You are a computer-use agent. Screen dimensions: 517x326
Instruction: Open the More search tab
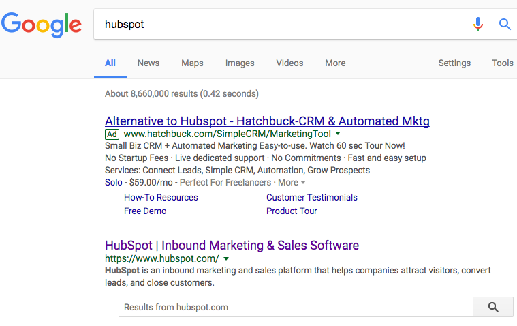point(335,63)
